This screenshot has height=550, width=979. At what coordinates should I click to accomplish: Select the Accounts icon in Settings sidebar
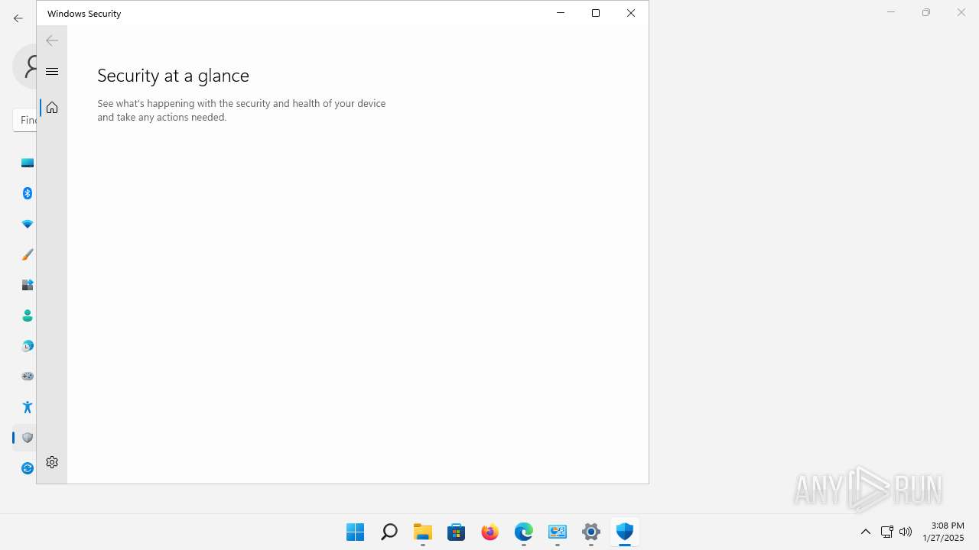(28, 315)
